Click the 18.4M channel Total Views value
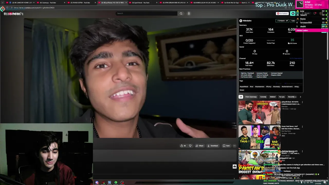Viewport: 329px width, 185px height. click(249, 63)
